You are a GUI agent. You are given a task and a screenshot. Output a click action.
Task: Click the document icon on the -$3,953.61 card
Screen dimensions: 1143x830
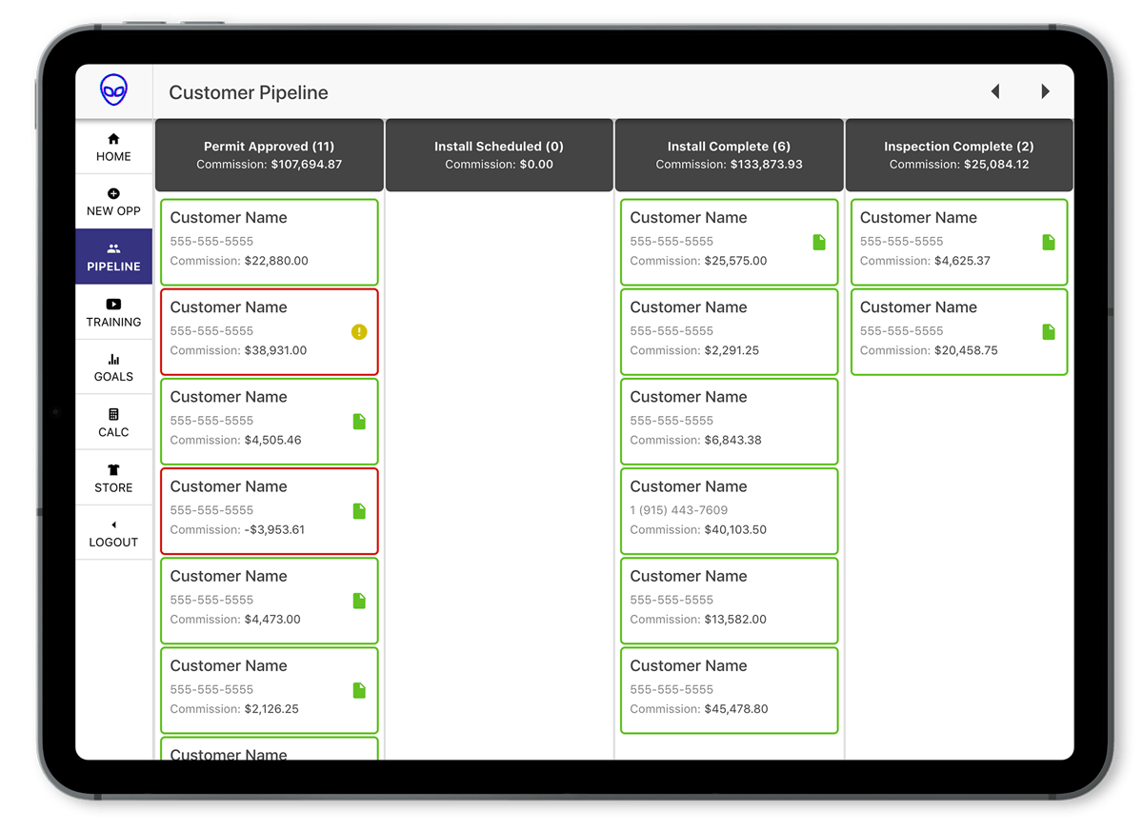coord(359,511)
